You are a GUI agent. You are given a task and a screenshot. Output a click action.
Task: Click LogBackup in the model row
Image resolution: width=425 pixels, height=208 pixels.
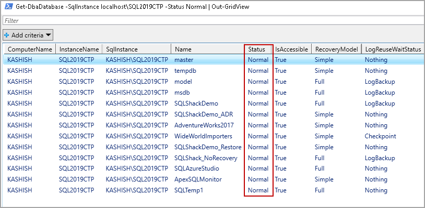point(380,82)
